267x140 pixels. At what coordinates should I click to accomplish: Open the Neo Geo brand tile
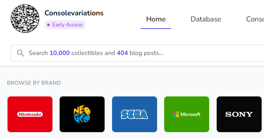click(x=82, y=114)
